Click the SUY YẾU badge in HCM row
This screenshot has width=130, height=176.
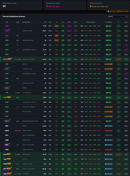point(109,131)
